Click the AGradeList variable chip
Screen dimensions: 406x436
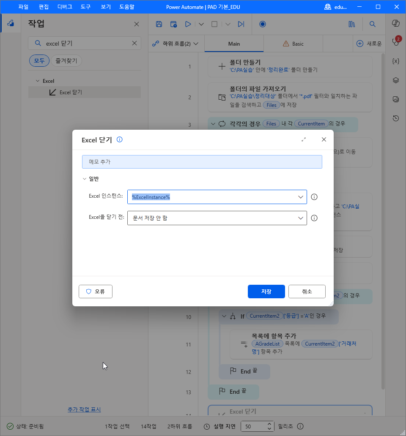click(x=267, y=343)
